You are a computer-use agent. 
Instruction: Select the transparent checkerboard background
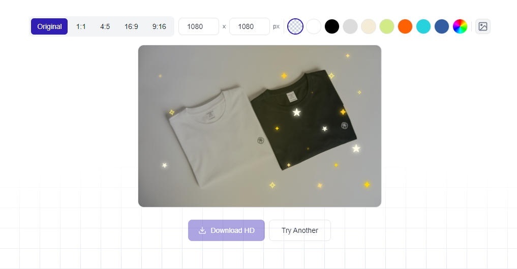coord(295,26)
